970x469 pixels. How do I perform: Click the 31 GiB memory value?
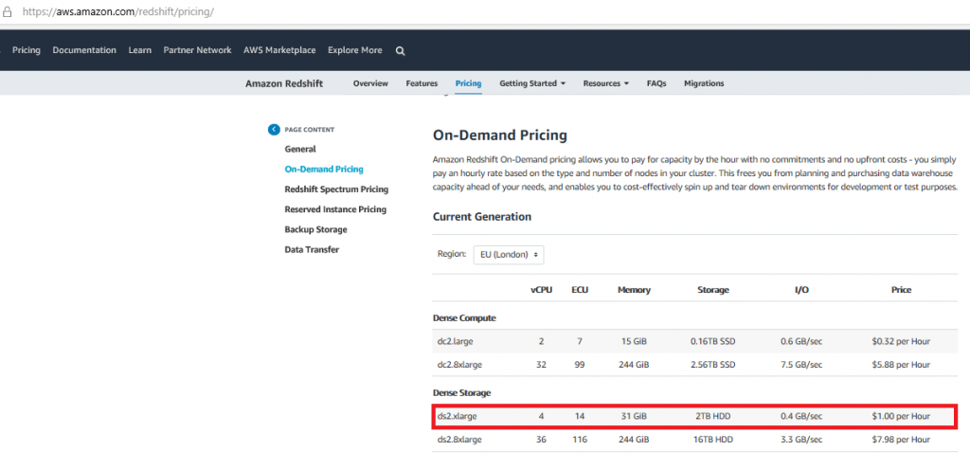coord(634,416)
